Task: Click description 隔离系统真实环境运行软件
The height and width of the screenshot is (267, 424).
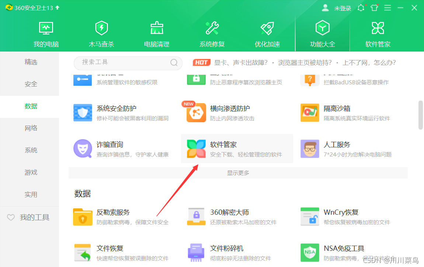Action: (357, 119)
